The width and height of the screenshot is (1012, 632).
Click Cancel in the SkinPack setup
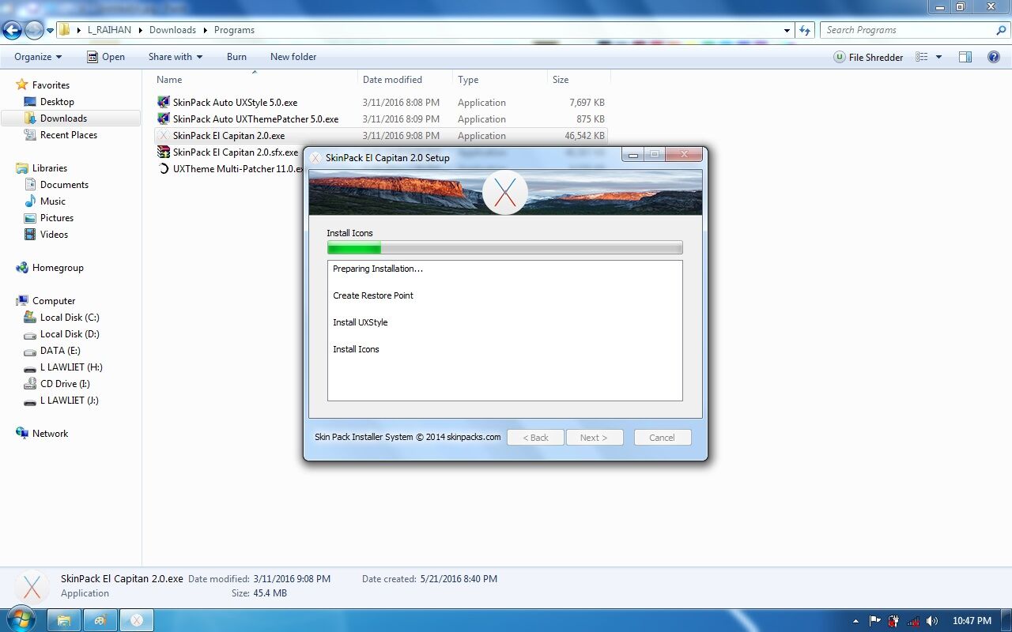coord(663,438)
